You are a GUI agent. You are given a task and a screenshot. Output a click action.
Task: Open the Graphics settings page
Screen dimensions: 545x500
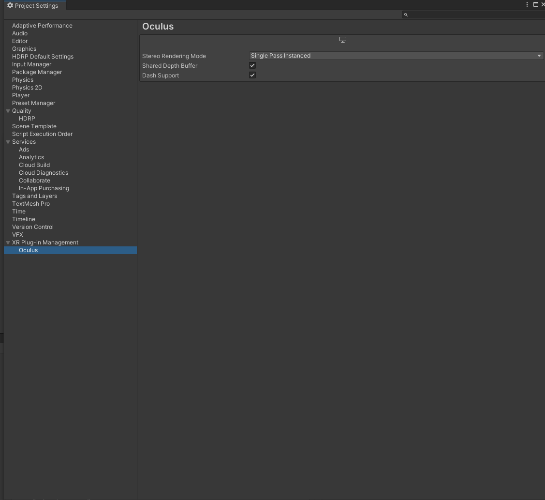(x=24, y=48)
